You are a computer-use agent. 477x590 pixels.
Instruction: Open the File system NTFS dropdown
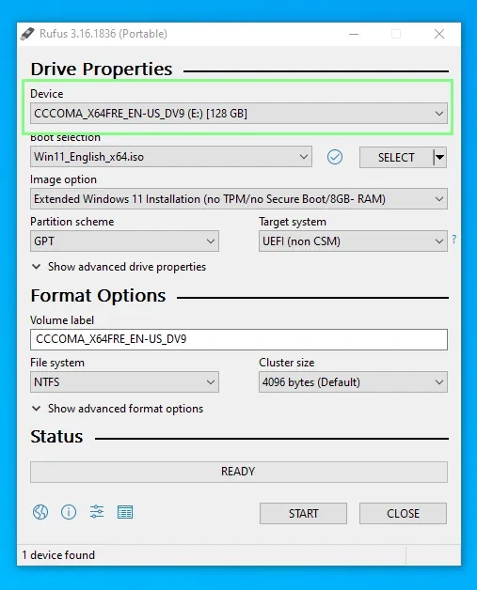[124, 382]
